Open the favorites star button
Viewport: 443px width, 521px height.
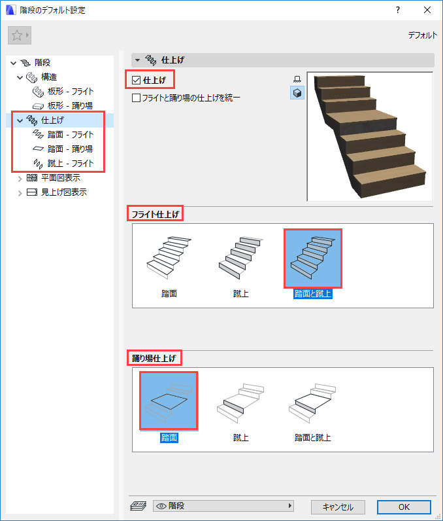click(x=20, y=35)
